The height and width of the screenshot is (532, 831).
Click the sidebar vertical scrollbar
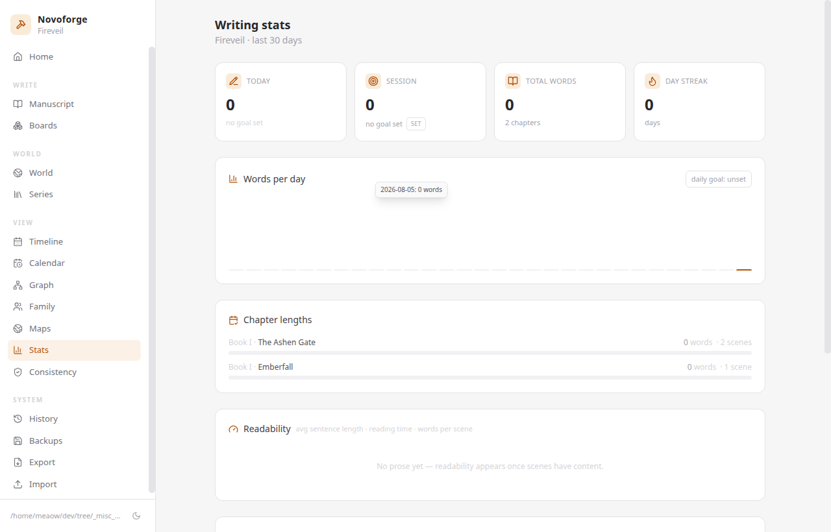point(152,269)
